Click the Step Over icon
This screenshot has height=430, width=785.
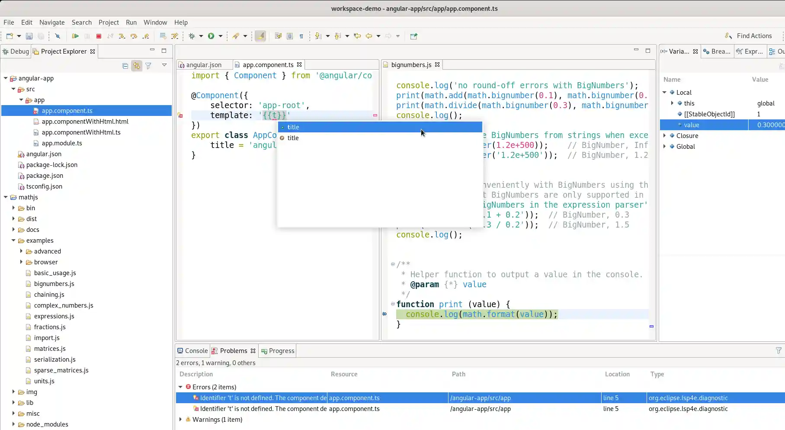(x=134, y=36)
